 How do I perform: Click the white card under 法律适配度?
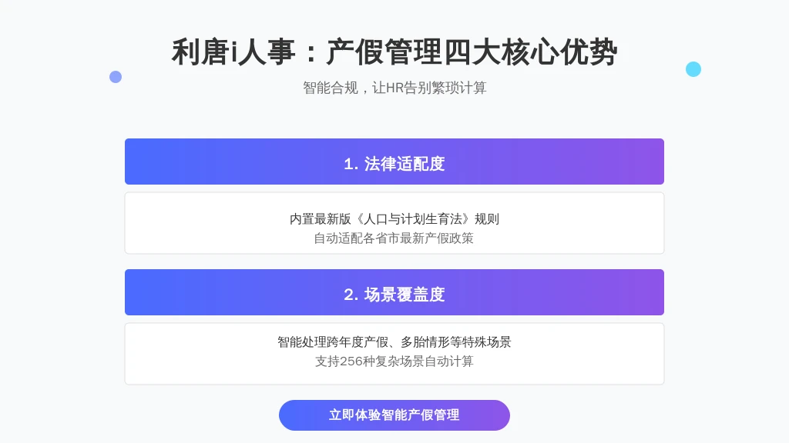point(394,223)
